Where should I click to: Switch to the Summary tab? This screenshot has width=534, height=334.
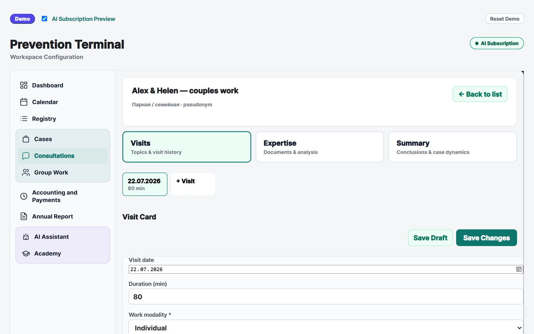tap(453, 147)
